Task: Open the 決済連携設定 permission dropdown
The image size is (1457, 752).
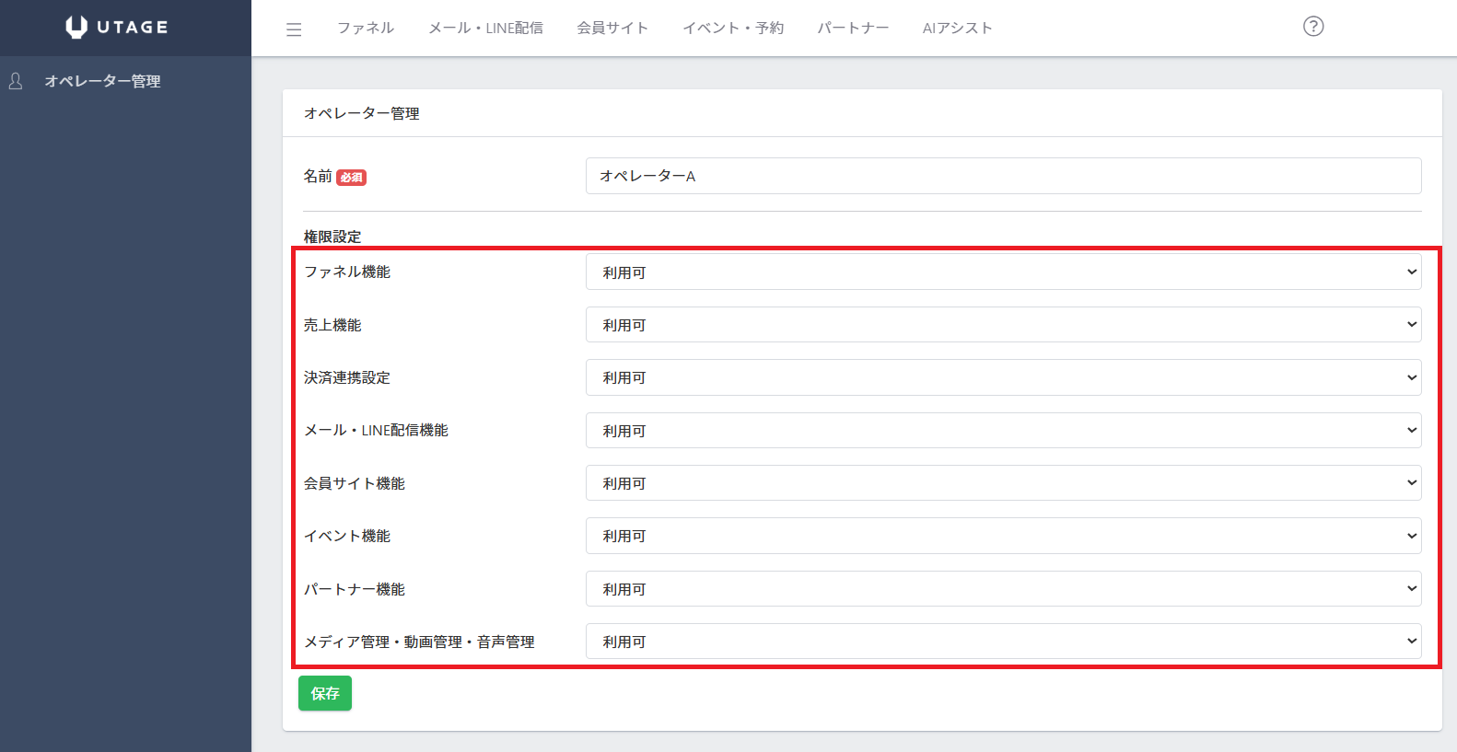Action: pyautogui.click(x=1003, y=377)
